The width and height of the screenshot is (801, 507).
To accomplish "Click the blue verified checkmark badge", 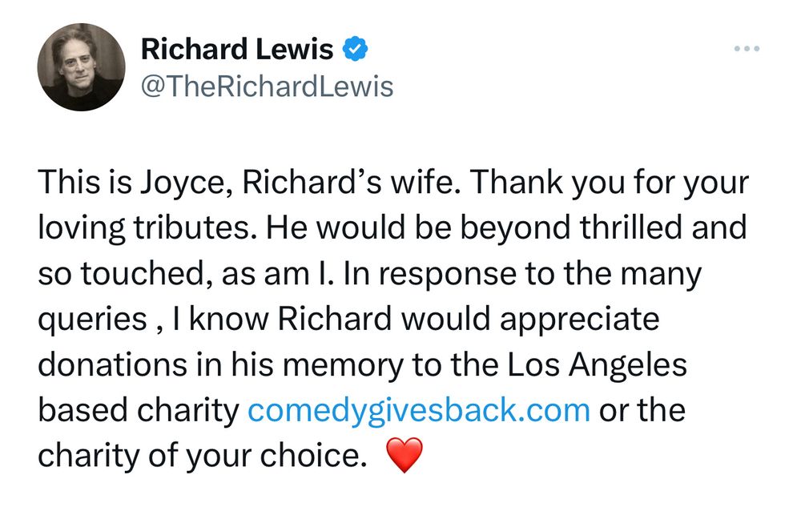I will click(356, 50).
